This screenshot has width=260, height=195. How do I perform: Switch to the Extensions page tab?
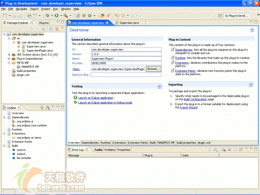tap(119, 143)
